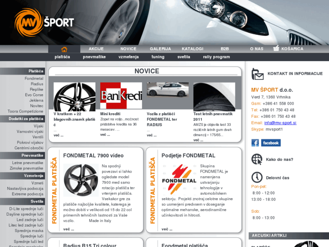Click the MV Šport logo
329x247 pixels.
point(44,22)
